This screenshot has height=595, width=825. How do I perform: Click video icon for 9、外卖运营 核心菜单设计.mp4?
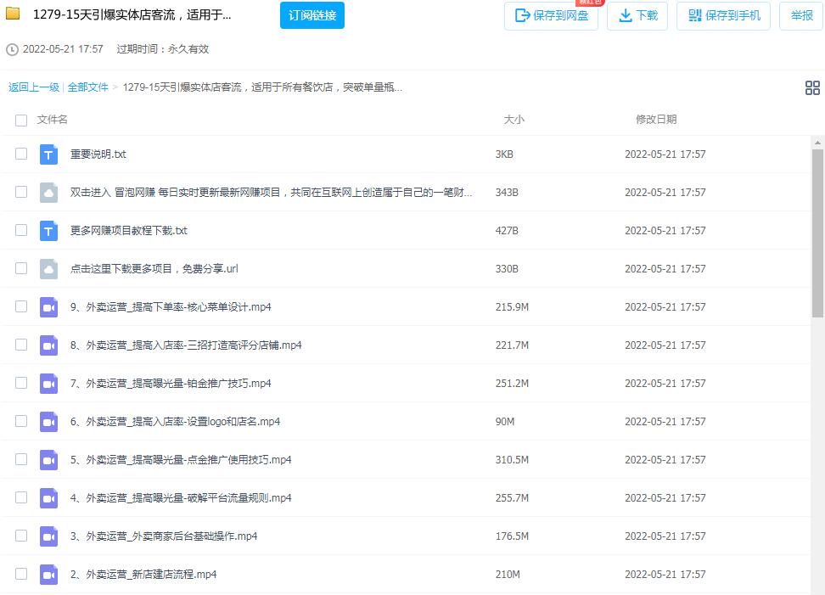(48, 307)
